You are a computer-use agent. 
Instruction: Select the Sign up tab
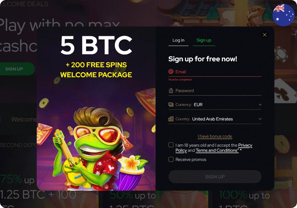click(x=204, y=40)
